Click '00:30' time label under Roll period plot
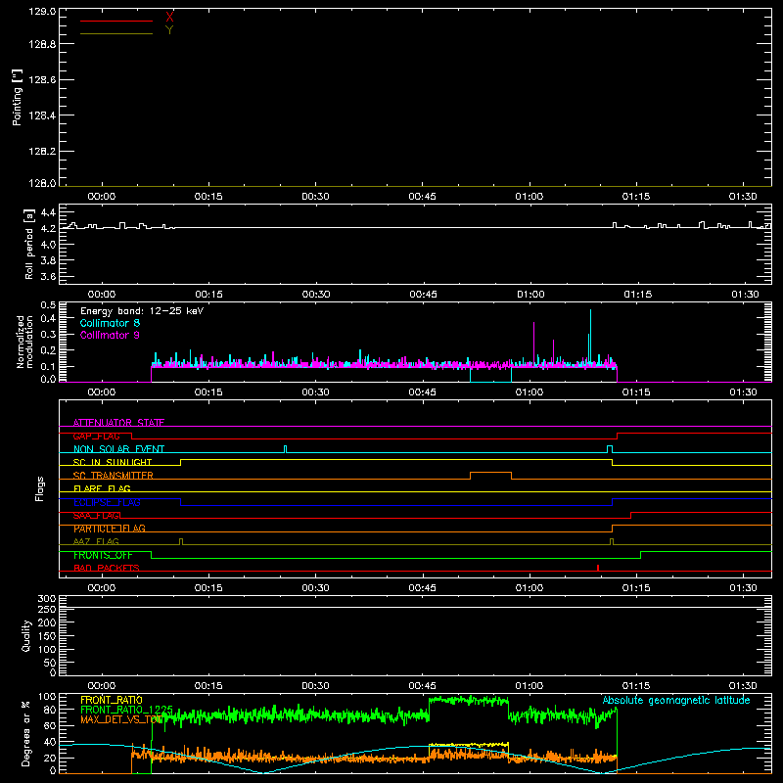This screenshot has height=783, width=783. pyautogui.click(x=316, y=295)
